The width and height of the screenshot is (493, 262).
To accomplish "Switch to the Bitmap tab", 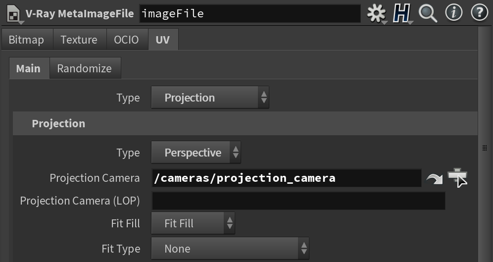I will tap(26, 40).
